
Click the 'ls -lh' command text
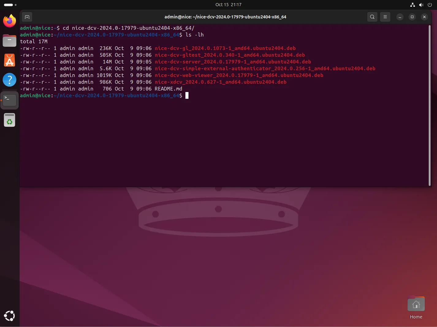195,35
